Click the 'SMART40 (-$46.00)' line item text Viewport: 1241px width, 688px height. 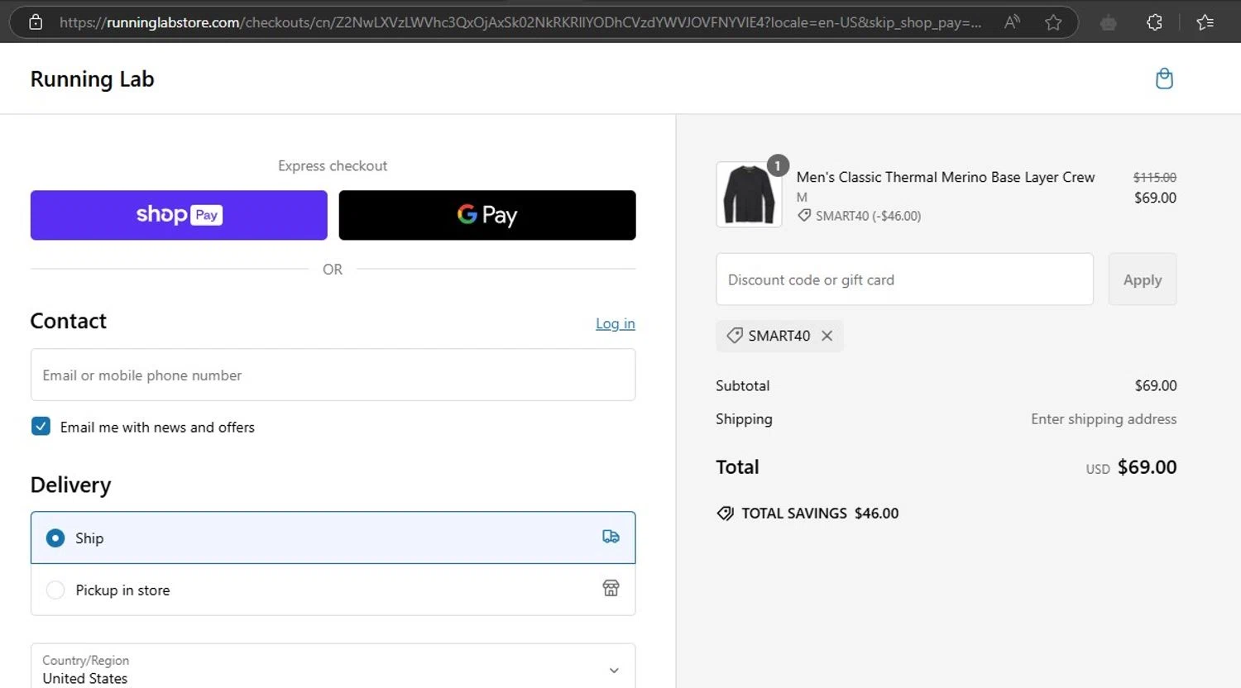coord(868,216)
